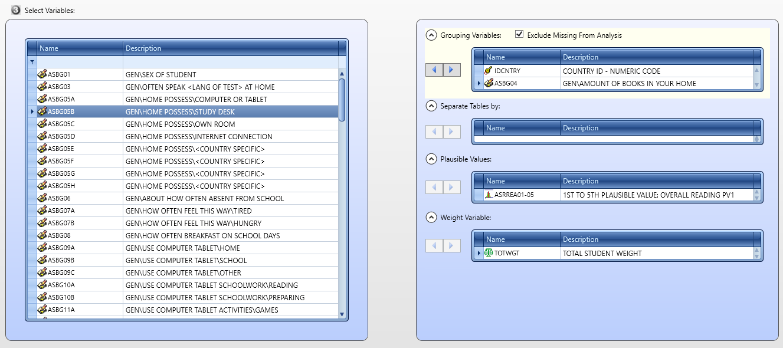Collapse the Separate Tables by section
This screenshot has width=783, height=348.
pyautogui.click(x=431, y=106)
